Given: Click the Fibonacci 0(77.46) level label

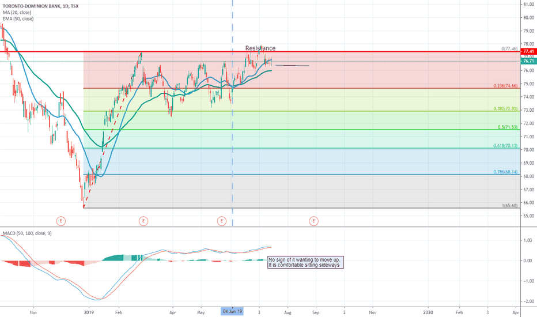Looking at the screenshot, I should pyautogui.click(x=509, y=48).
